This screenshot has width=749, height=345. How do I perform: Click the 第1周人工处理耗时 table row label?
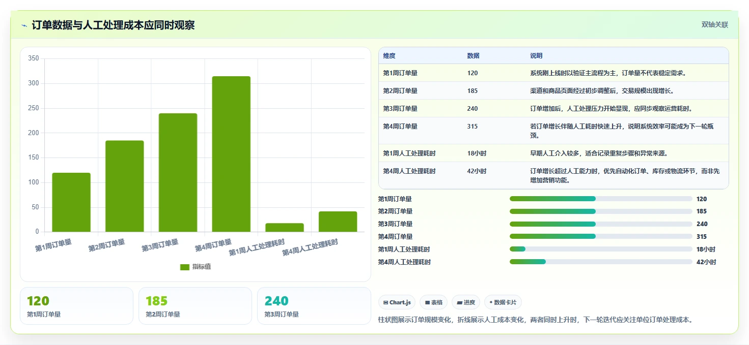click(409, 153)
